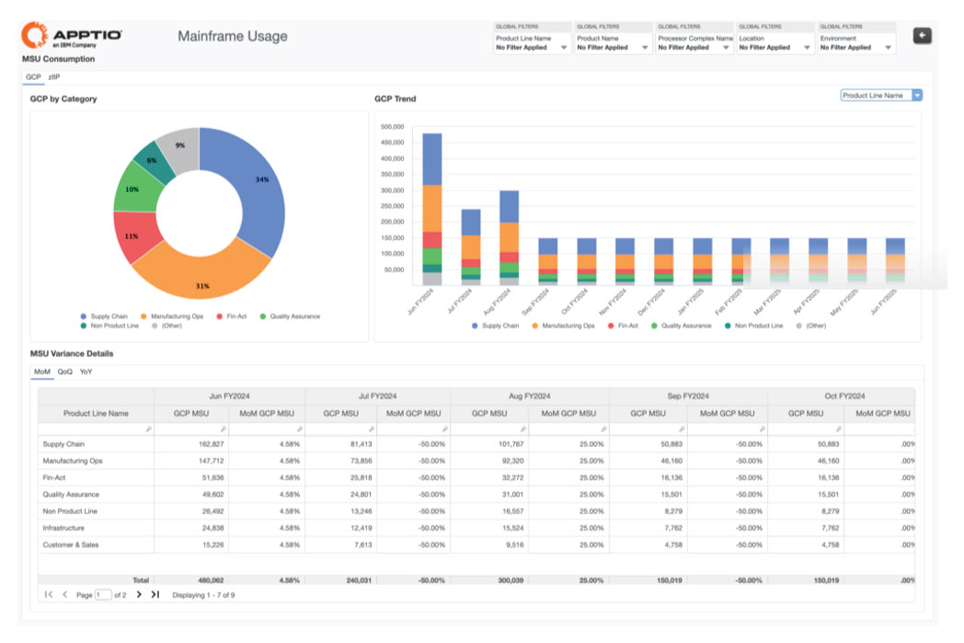Toggle Manufacturing Ops in the donut chart legend

click(171, 316)
